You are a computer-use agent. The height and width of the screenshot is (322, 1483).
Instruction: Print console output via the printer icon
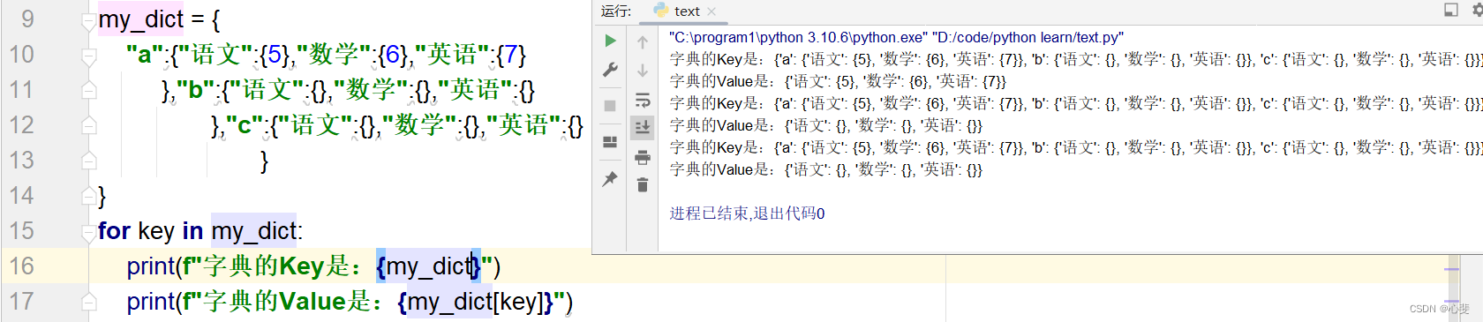click(643, 157)
